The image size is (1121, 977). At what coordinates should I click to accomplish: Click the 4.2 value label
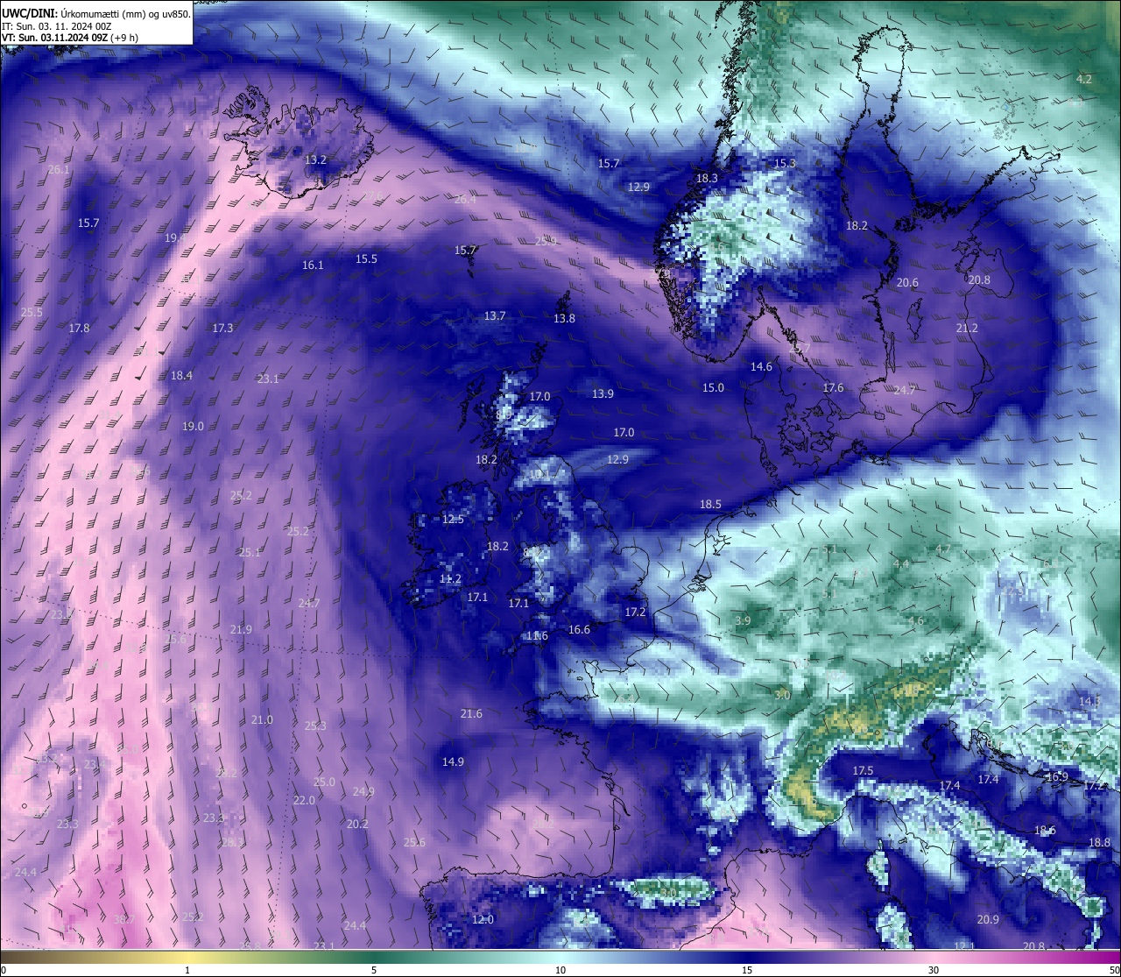[1084, 79]
